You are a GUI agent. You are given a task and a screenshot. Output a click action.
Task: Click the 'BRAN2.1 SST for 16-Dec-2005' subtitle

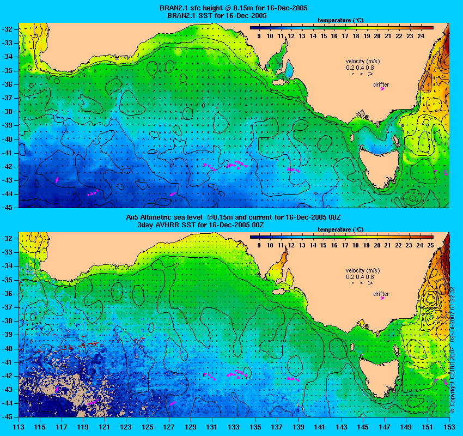coord(217,16)
